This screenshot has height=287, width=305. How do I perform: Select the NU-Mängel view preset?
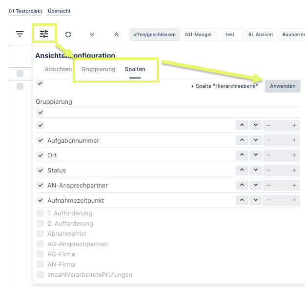click(198, 35)
